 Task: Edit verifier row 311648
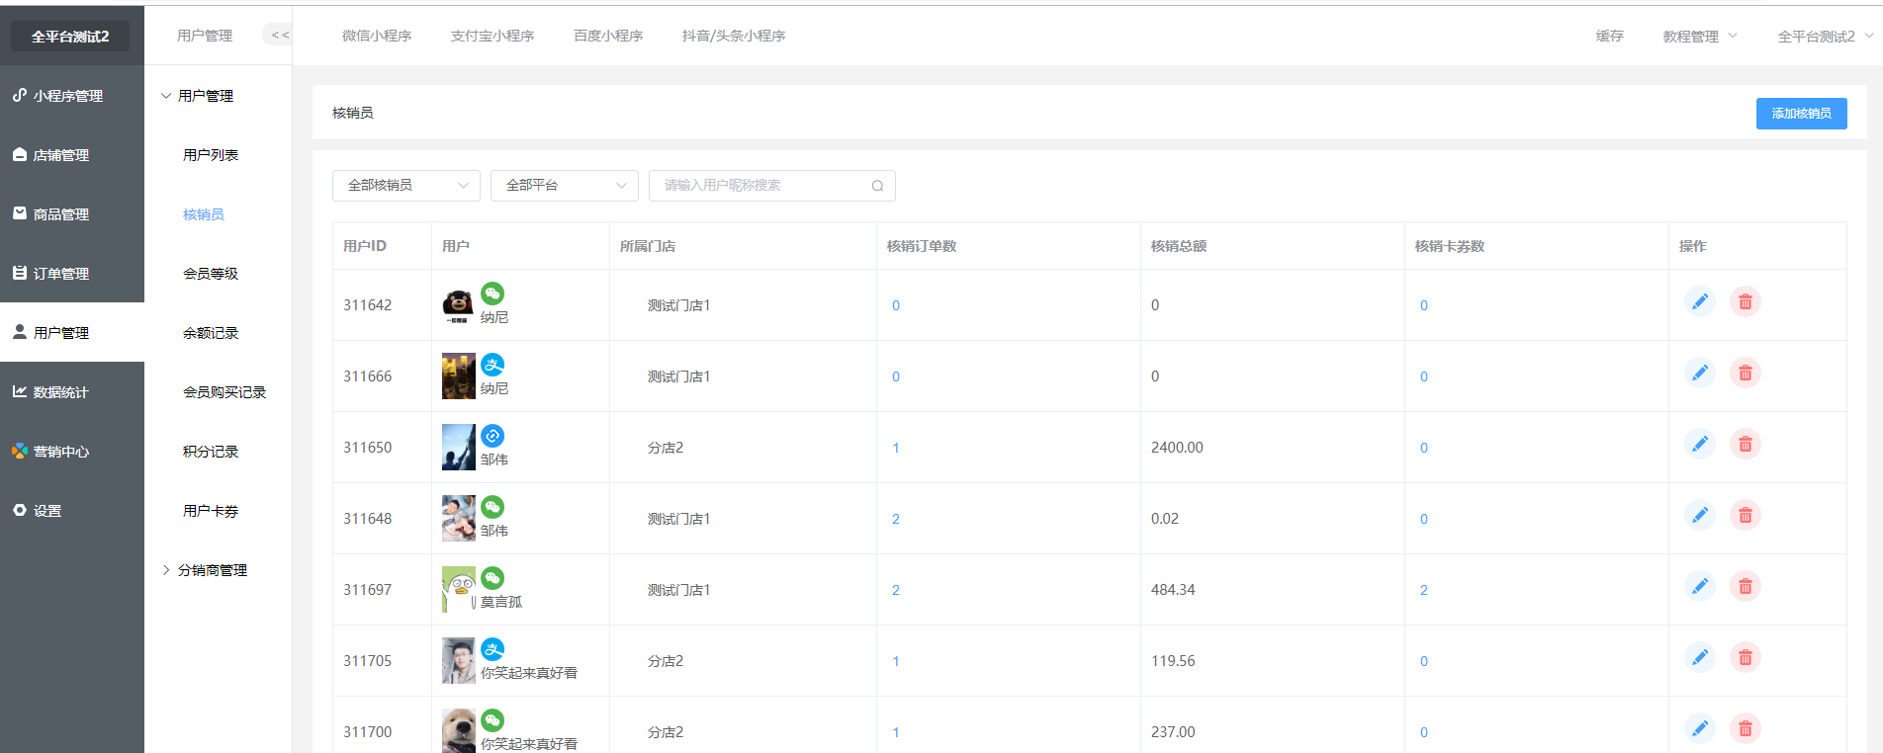[1699, 516]
